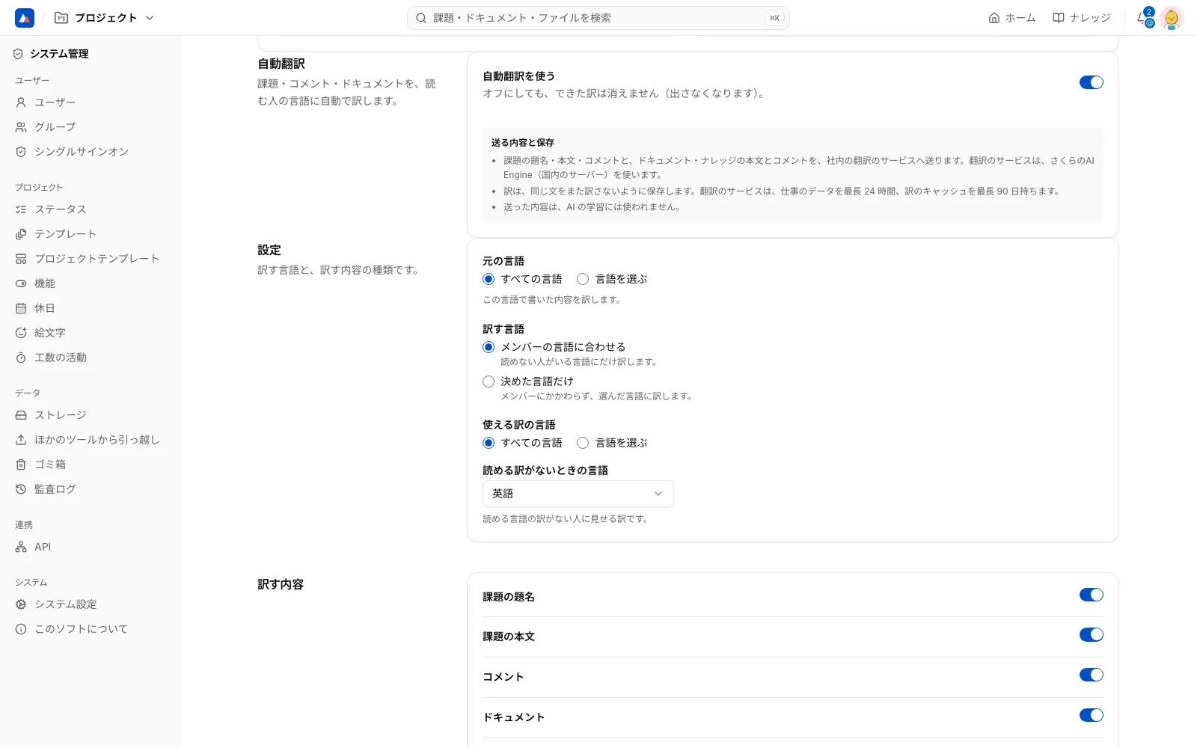Click the ゴミ箱 trash icon
The image size is (1197, 748).
21,465
